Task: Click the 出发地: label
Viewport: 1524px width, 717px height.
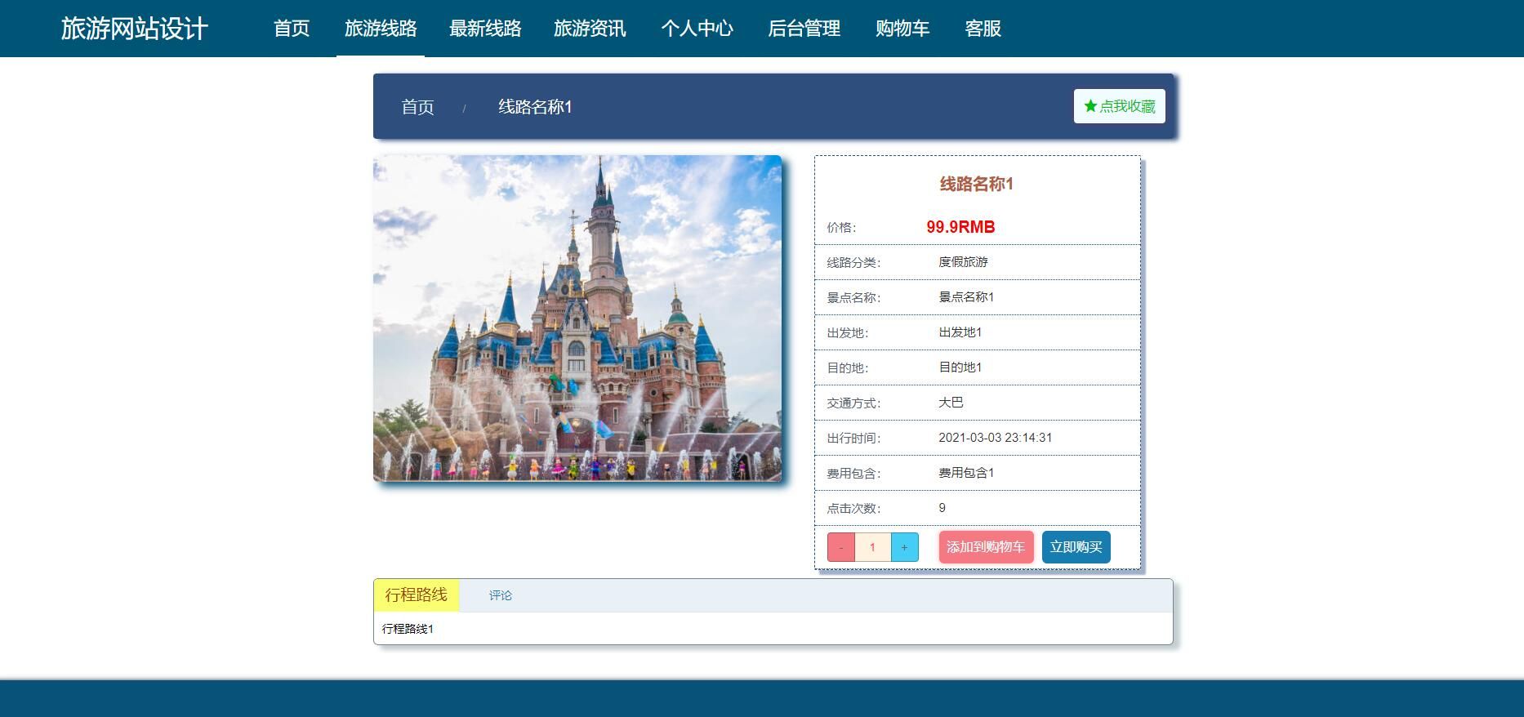Action: [848, 333]
